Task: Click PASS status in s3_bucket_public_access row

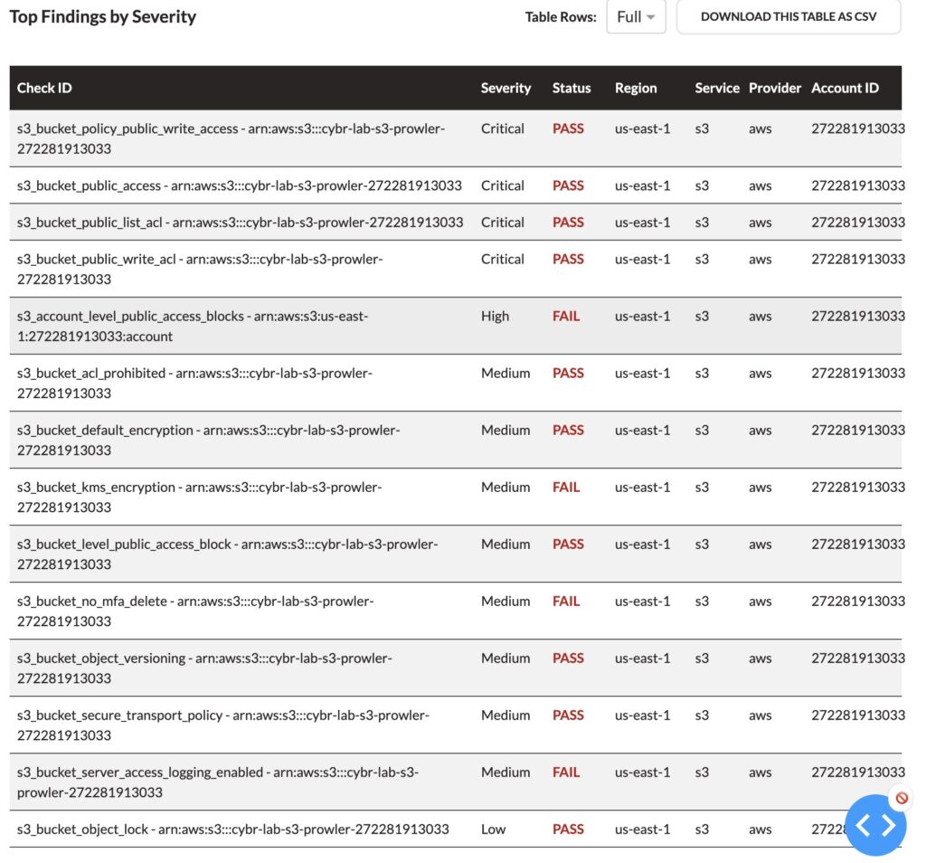Action: click(568, 185)
